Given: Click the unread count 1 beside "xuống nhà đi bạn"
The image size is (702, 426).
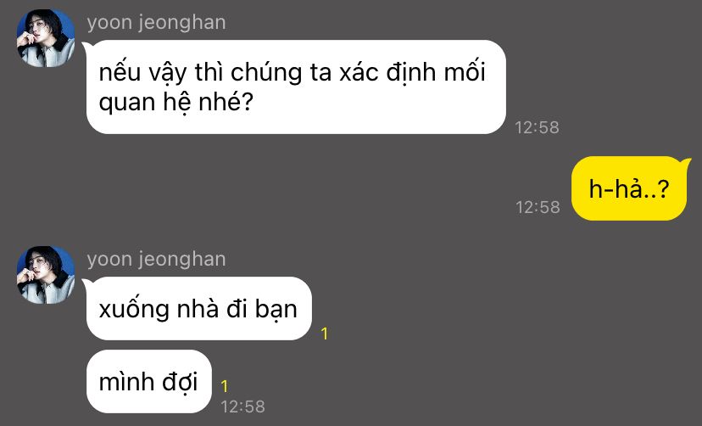Looking at the screenshot, I should tap(325, 334).
